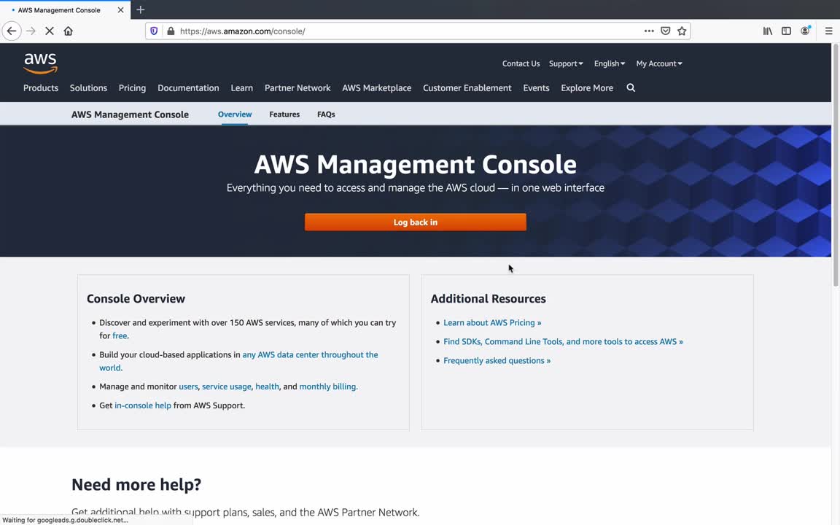Open the AWS site search icon

pyautogui.click(x=631, y=88)
